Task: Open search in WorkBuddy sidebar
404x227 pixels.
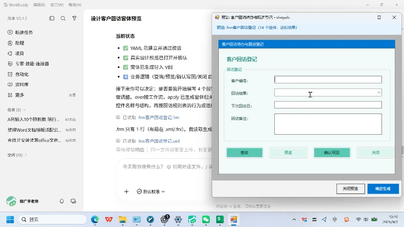Action: pos(63,18)
